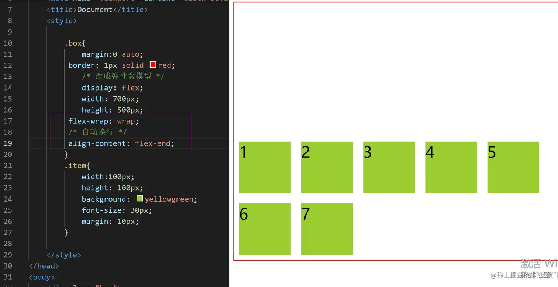Click the '/* 自动换行 */' comment

[98, 132]
